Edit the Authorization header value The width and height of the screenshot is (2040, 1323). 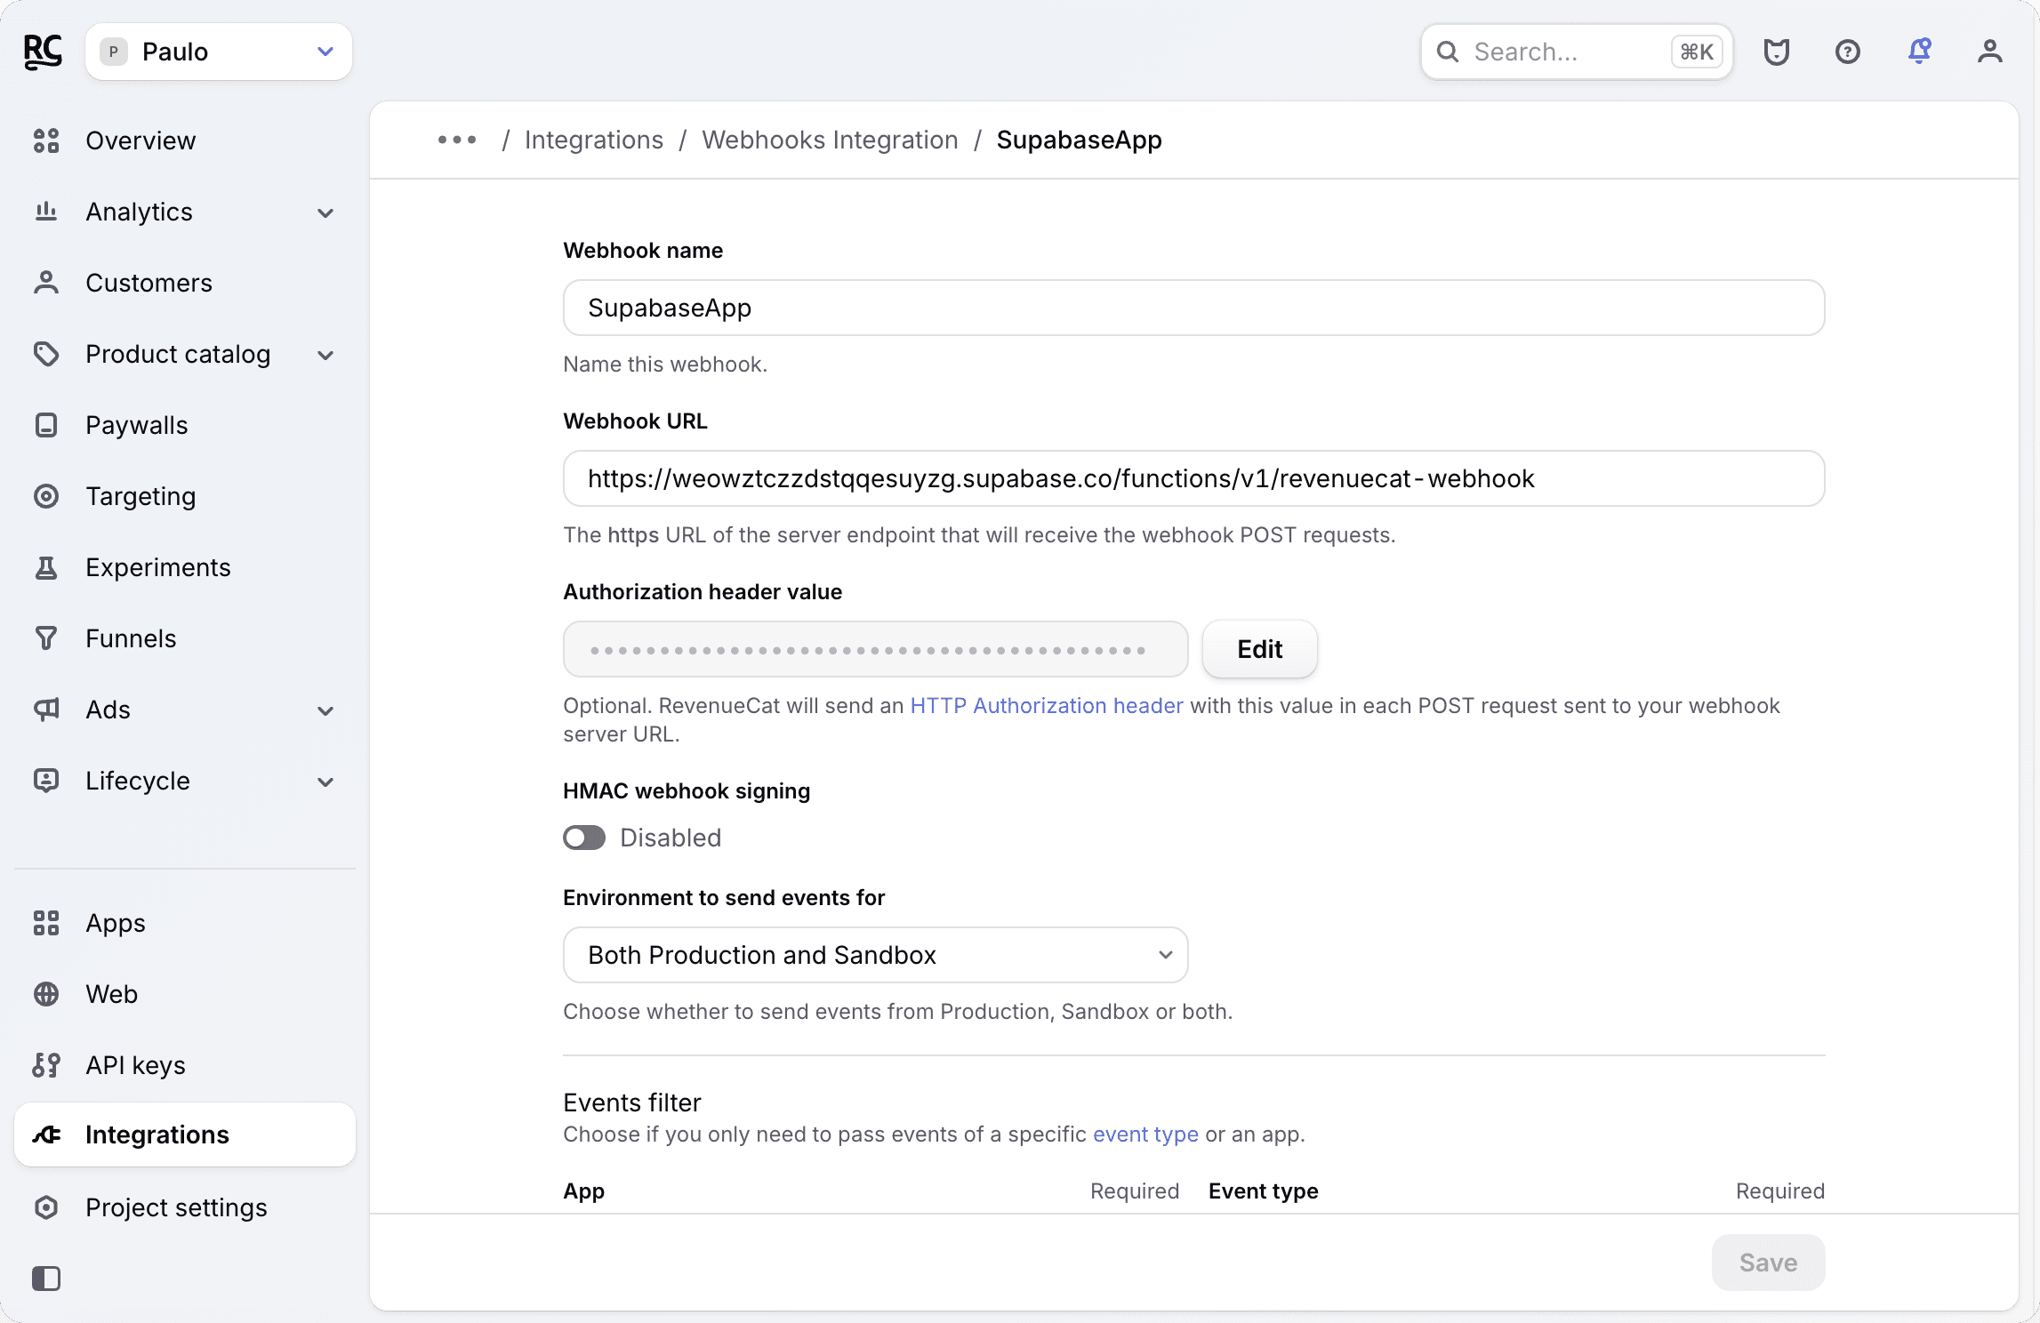point(1260,649)
